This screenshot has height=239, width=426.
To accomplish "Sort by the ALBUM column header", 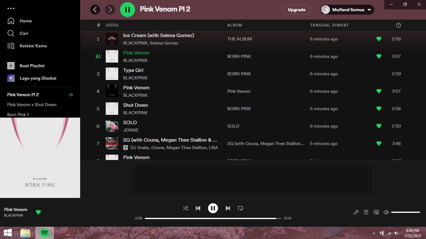I will tap(235, 25).
